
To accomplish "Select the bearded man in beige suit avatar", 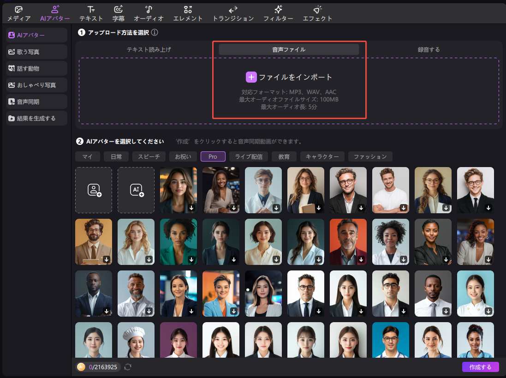I will (x=94, y=242).
